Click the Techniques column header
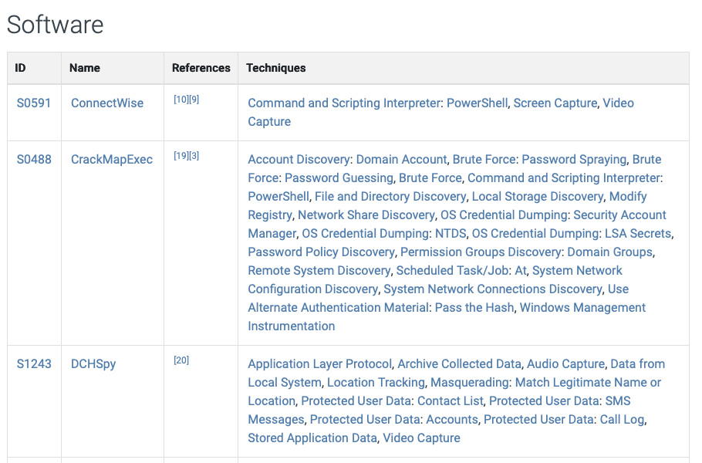Viewport: 702px width, 463px height. click(276, 68)
